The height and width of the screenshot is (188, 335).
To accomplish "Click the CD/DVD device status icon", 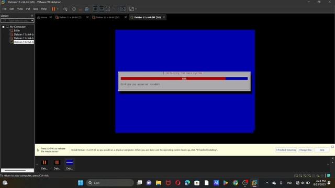I will pos(300,175).
